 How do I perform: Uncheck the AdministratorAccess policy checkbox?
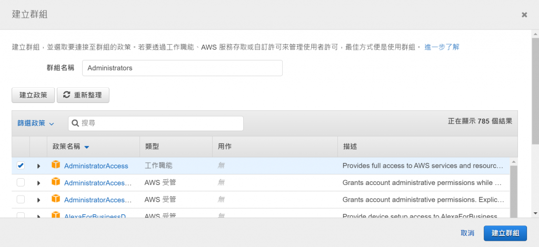21,166
